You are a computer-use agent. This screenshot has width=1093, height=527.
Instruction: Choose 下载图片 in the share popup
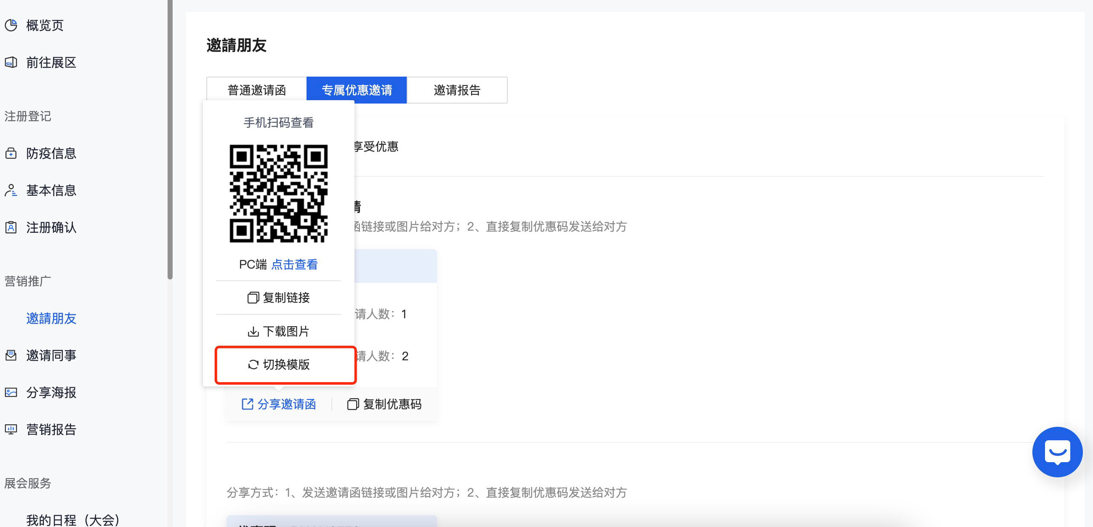point(278,331)
